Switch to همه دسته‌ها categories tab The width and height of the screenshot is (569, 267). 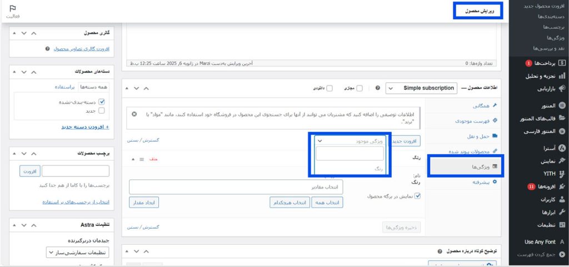click(93, 87)
